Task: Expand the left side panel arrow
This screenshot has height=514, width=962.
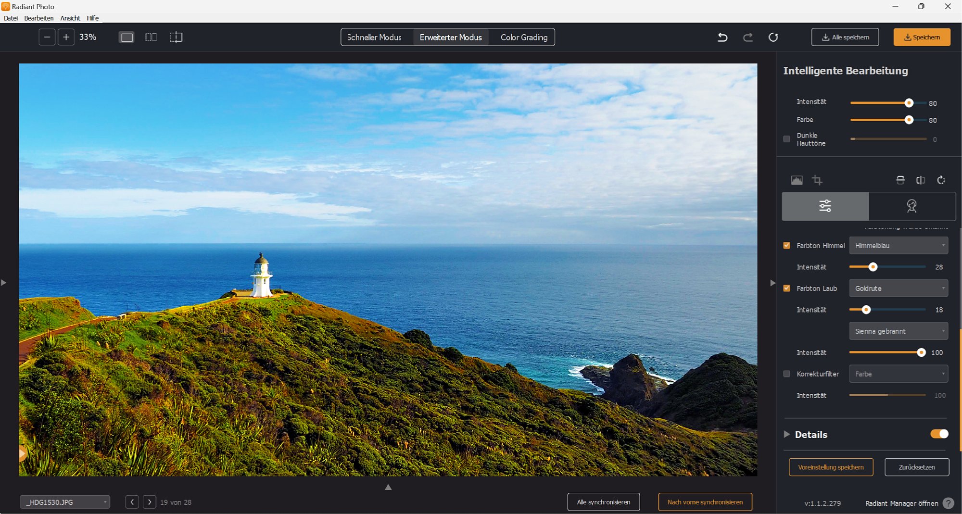Action: pos(4,283)
